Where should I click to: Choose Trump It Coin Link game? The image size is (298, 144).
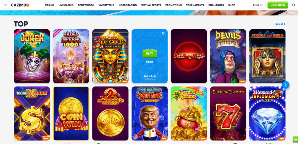tap(150, 114)
